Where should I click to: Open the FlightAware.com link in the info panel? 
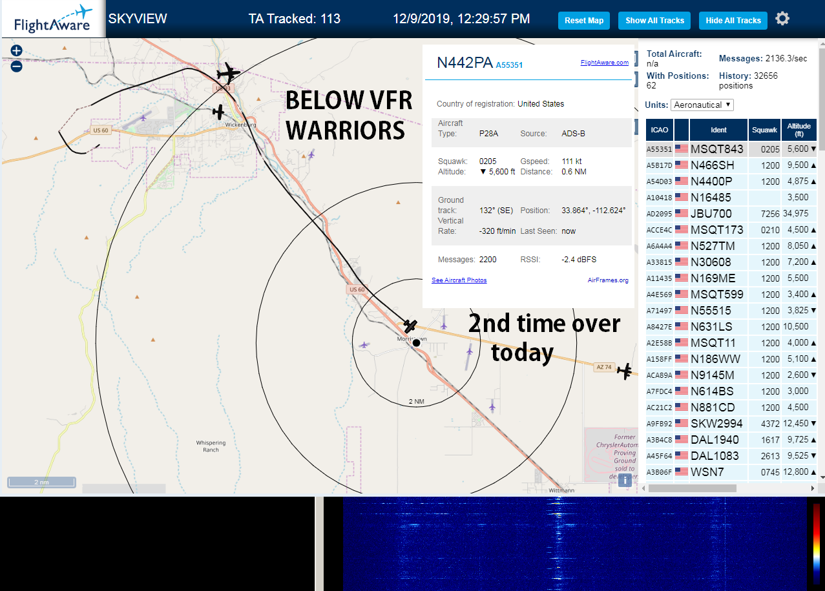point(605,63)
